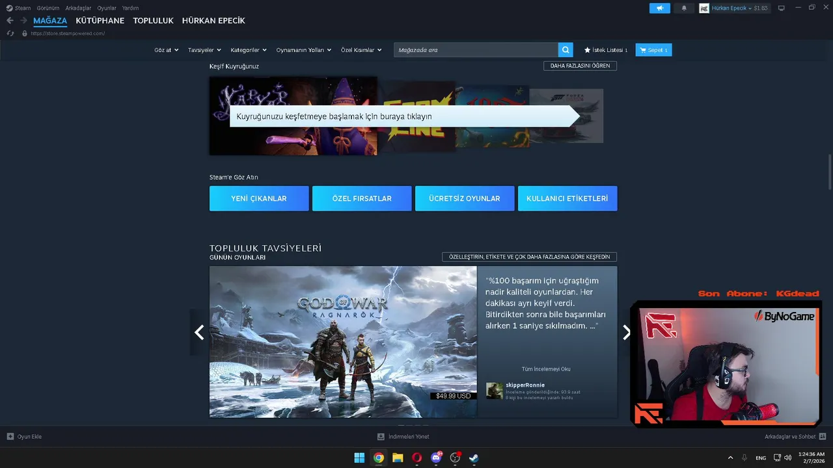Viewport: 833px width, 468px height.
Task: Click the ÖZELLEŞTİRİN, ETİKETE VE ÇOK DAHA FAZLASINA button
Action: click(529, 257)
